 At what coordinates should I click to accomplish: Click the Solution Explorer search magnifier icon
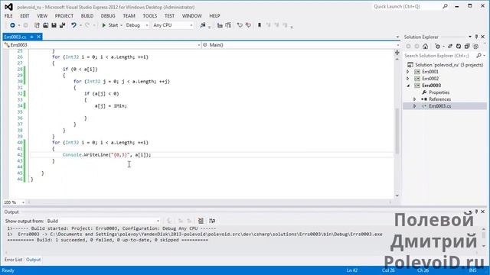(x=479, y=56)
